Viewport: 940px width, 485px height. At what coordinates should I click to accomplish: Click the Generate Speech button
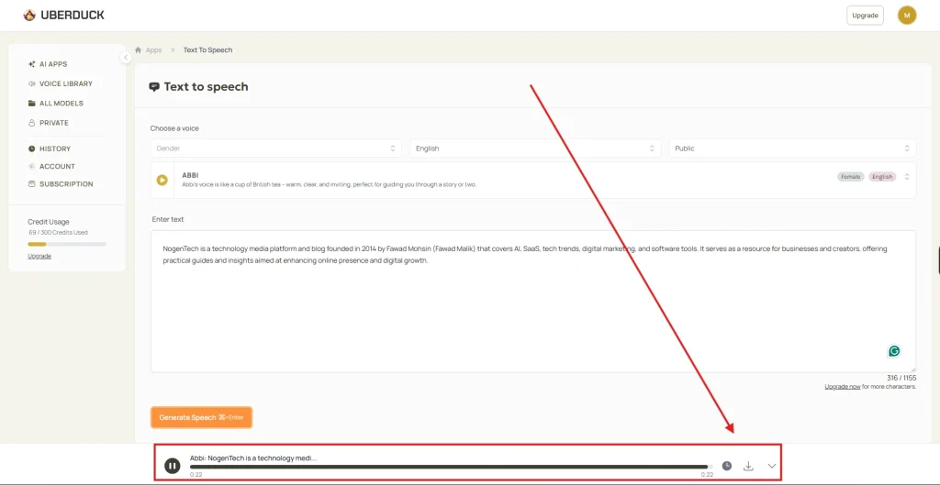[201, 417]
